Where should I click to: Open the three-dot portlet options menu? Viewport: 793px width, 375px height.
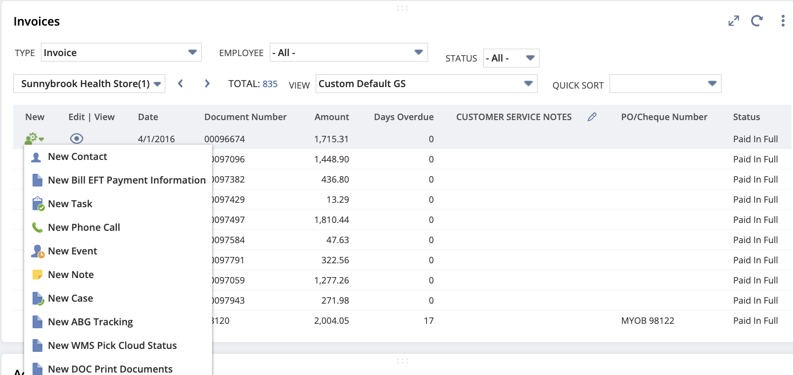click(x=783, y=21)
